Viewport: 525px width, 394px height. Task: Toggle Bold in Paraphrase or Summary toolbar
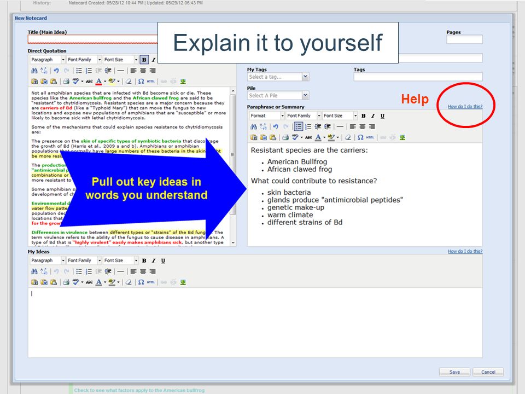pyautogui.click(x=363, y=115)
